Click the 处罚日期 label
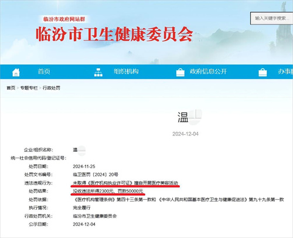 [x=39, y=166]
